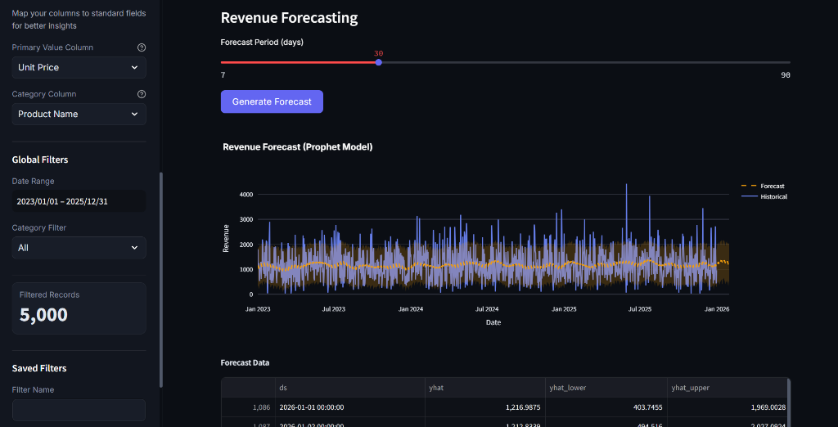Select the 1,969.0028 cell

click(x=727, y=407)
